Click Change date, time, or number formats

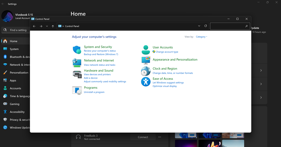click(173, 73)
